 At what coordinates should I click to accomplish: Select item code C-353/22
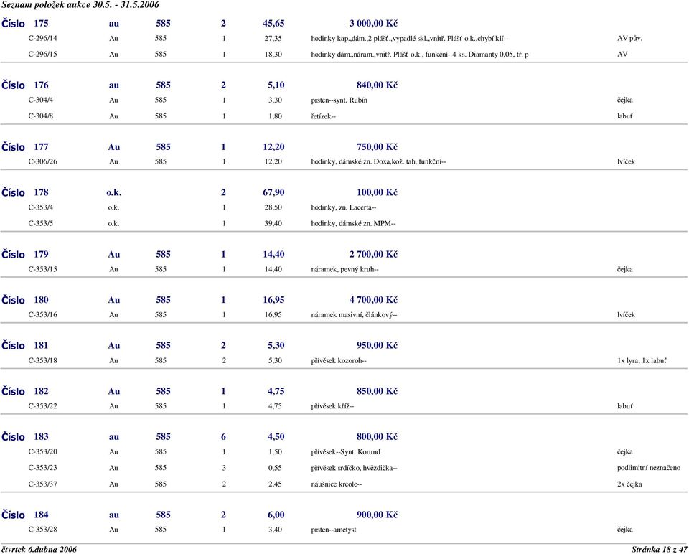coord(43,406)
